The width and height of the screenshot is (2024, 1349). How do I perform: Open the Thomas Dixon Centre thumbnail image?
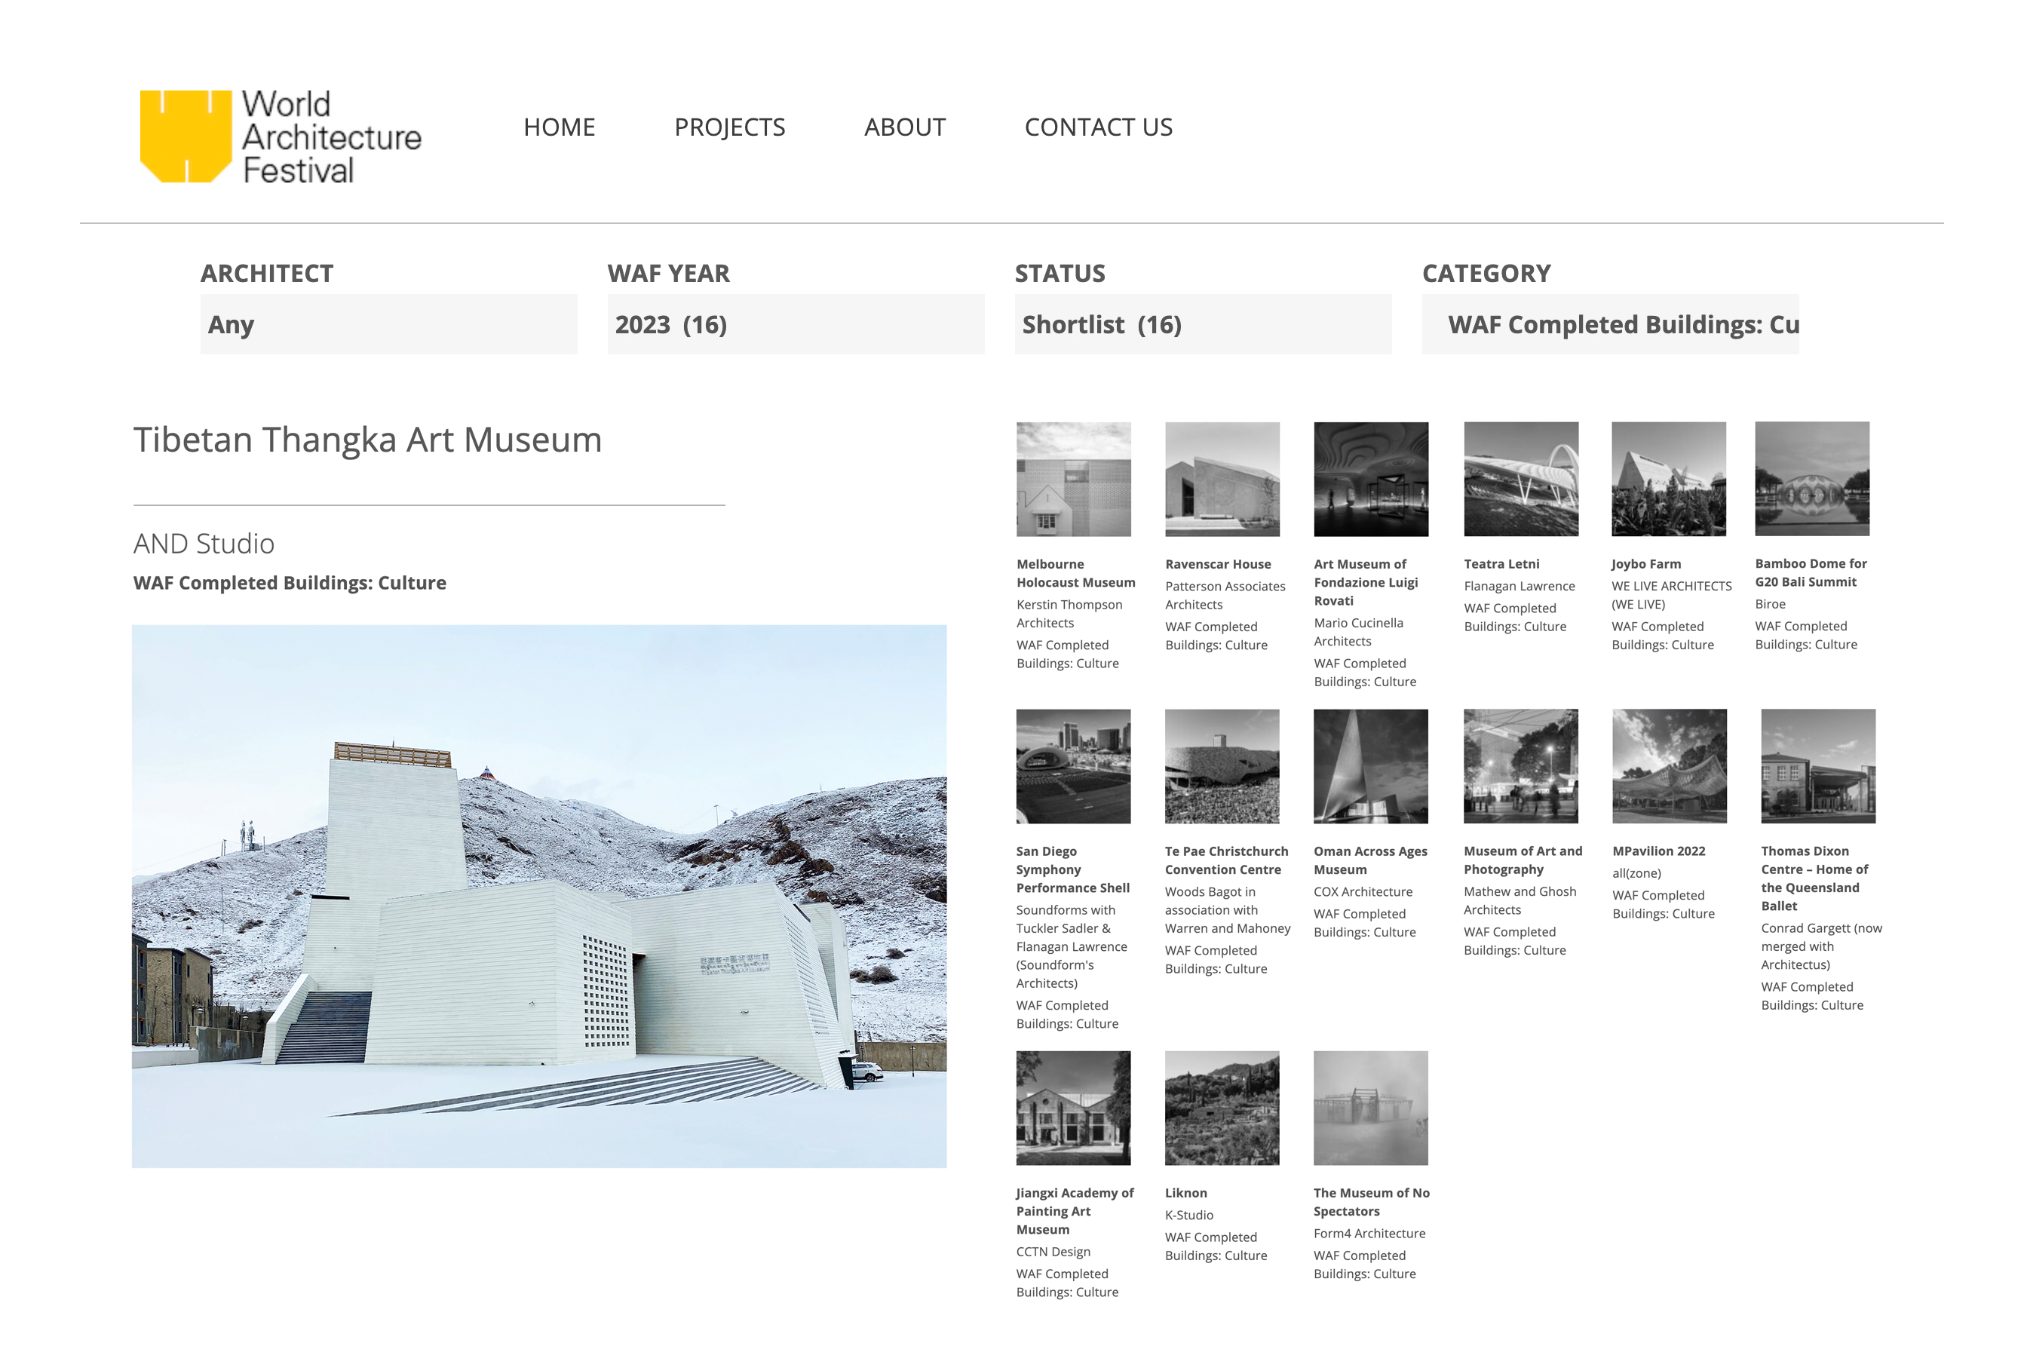click(1818, 767)
